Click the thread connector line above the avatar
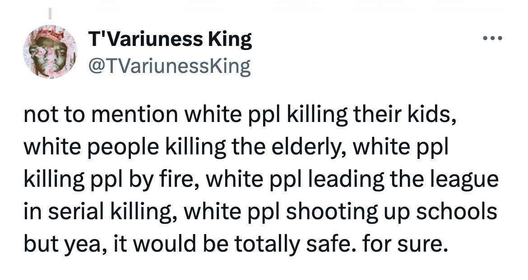The height and width of the screenshot is (280, 528). tap(51, 14)
